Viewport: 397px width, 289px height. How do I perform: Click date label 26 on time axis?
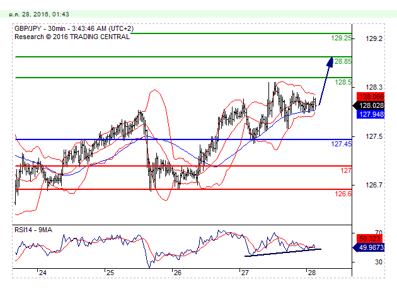(x=178, y=273)
